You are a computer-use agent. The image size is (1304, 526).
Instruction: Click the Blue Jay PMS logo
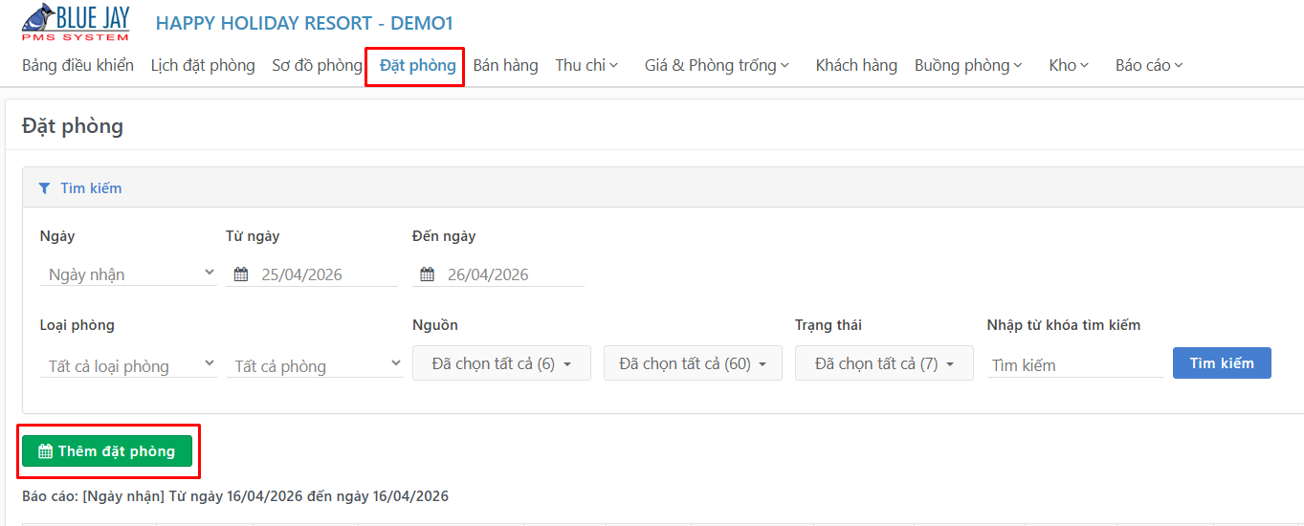coord(77,23)
